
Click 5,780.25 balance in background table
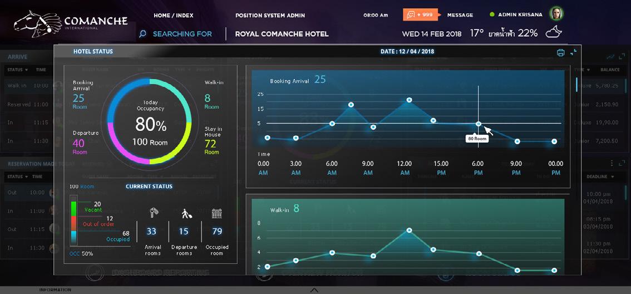[607, 85]
